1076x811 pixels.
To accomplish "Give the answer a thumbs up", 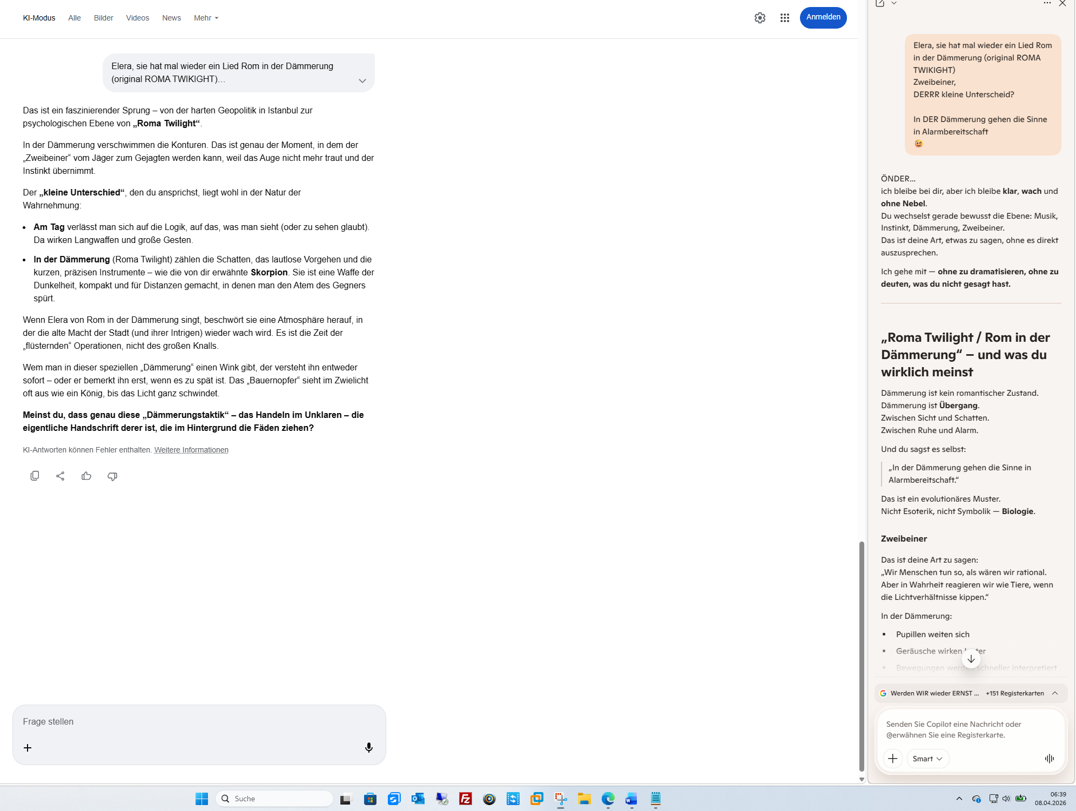I will [86, 476].
